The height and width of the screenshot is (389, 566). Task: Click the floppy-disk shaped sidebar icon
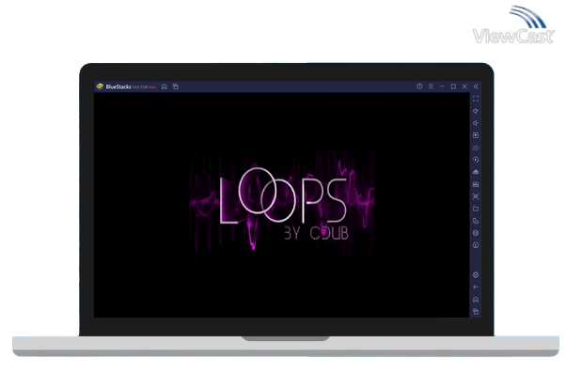476,184
